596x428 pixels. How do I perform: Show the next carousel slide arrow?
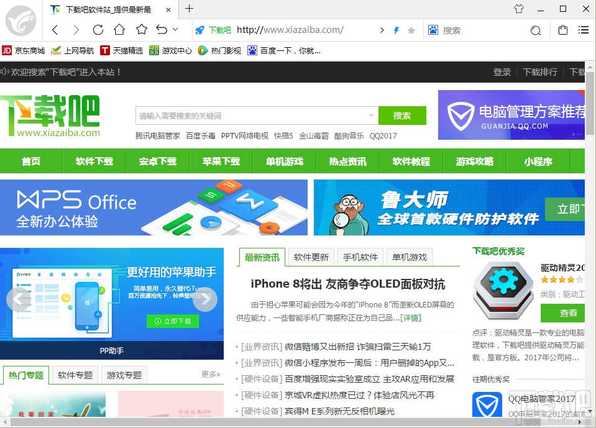[x=205, y=299]
